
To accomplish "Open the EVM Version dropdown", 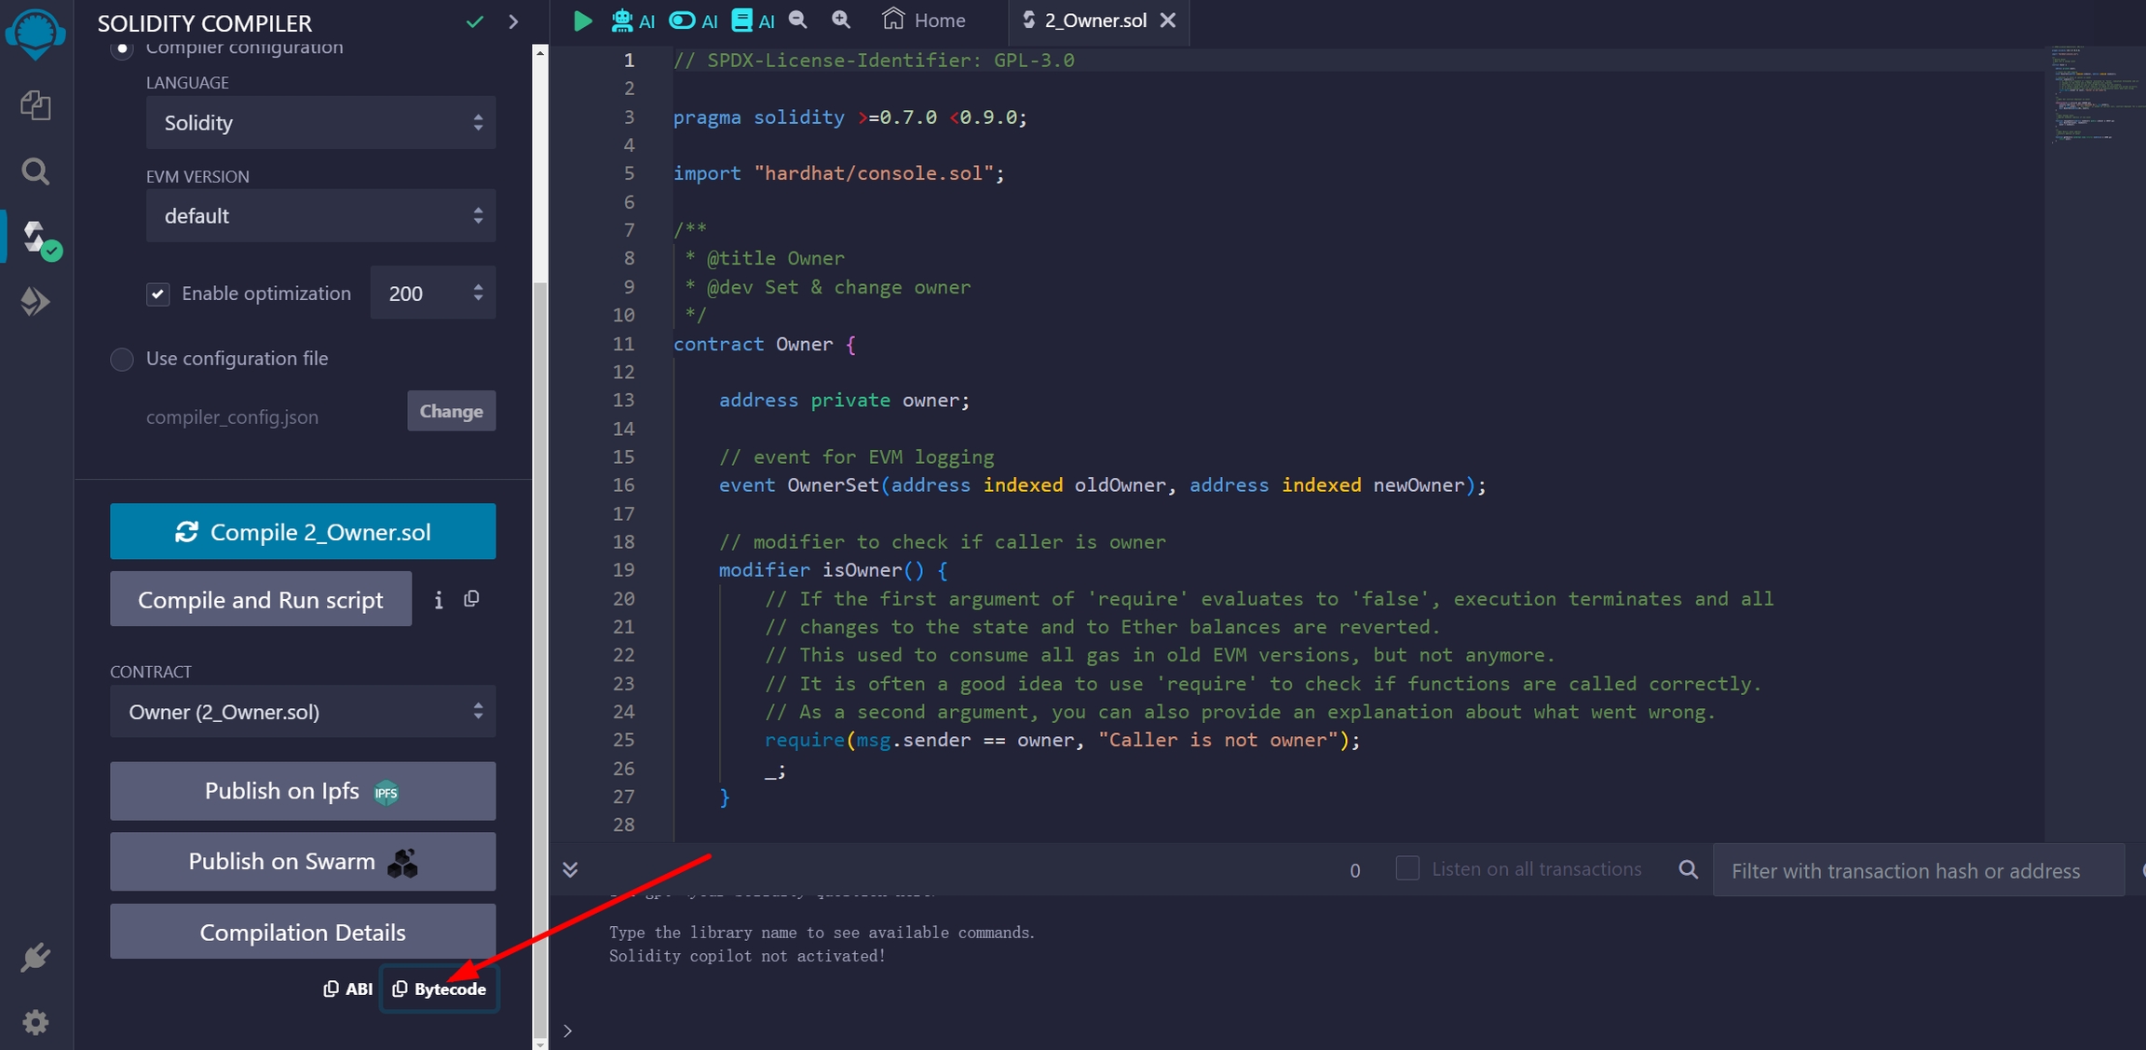I will [x=320, y=216].
